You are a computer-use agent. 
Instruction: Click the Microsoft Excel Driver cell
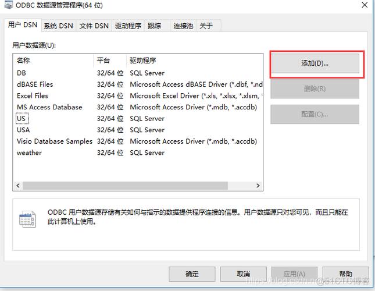click(196, 96)
